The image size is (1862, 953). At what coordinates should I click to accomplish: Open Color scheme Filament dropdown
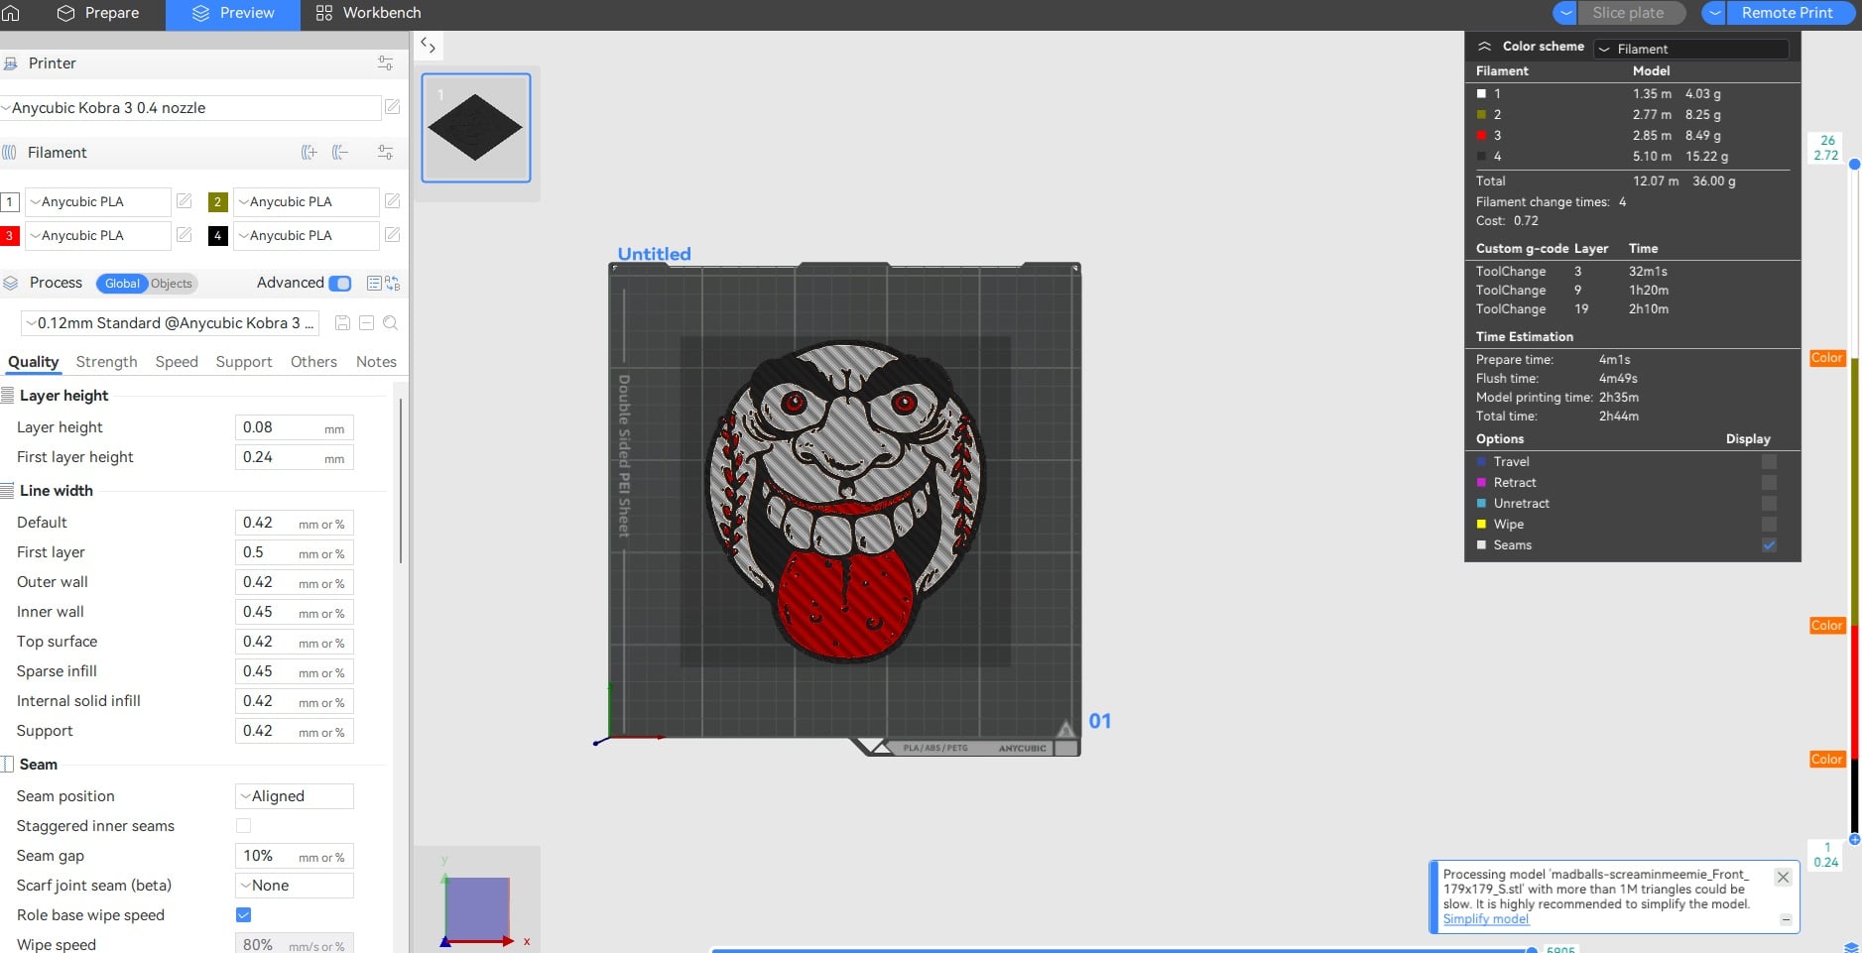(x=1691, y=49)
